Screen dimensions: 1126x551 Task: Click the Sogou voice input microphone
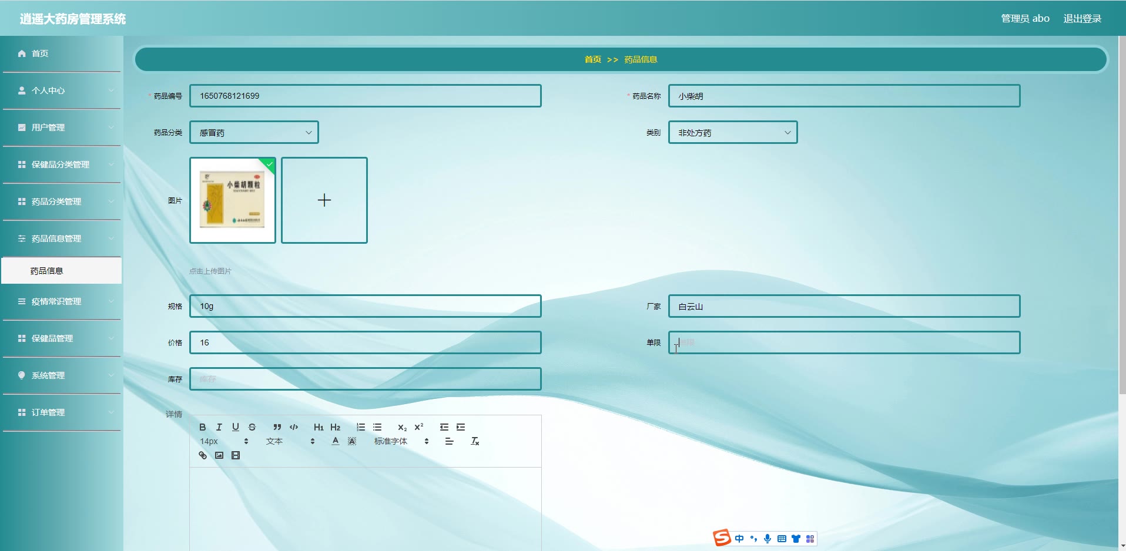(x=768, y=539)
